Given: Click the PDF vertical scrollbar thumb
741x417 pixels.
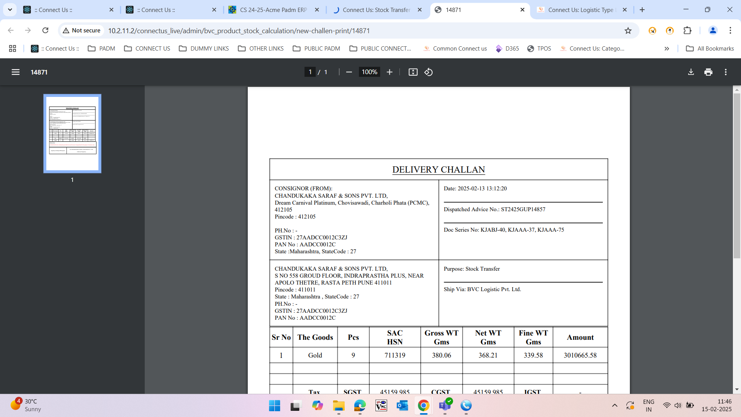Looking at the screenshot, I should [737, 176].
